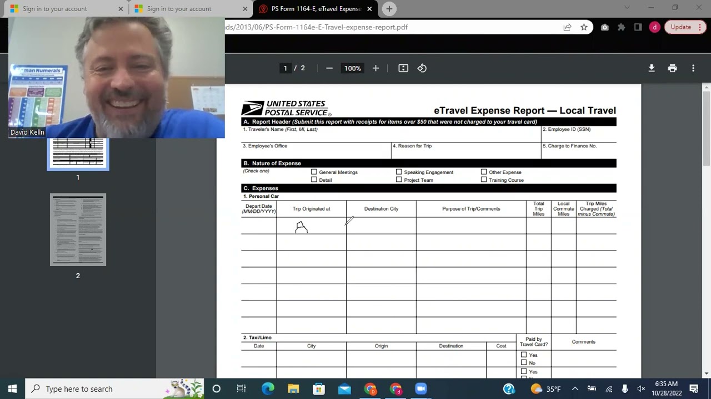Viewport: 711px width, 399px height.
Task: Close the second Sign in tab
Action: click(245, 9)
